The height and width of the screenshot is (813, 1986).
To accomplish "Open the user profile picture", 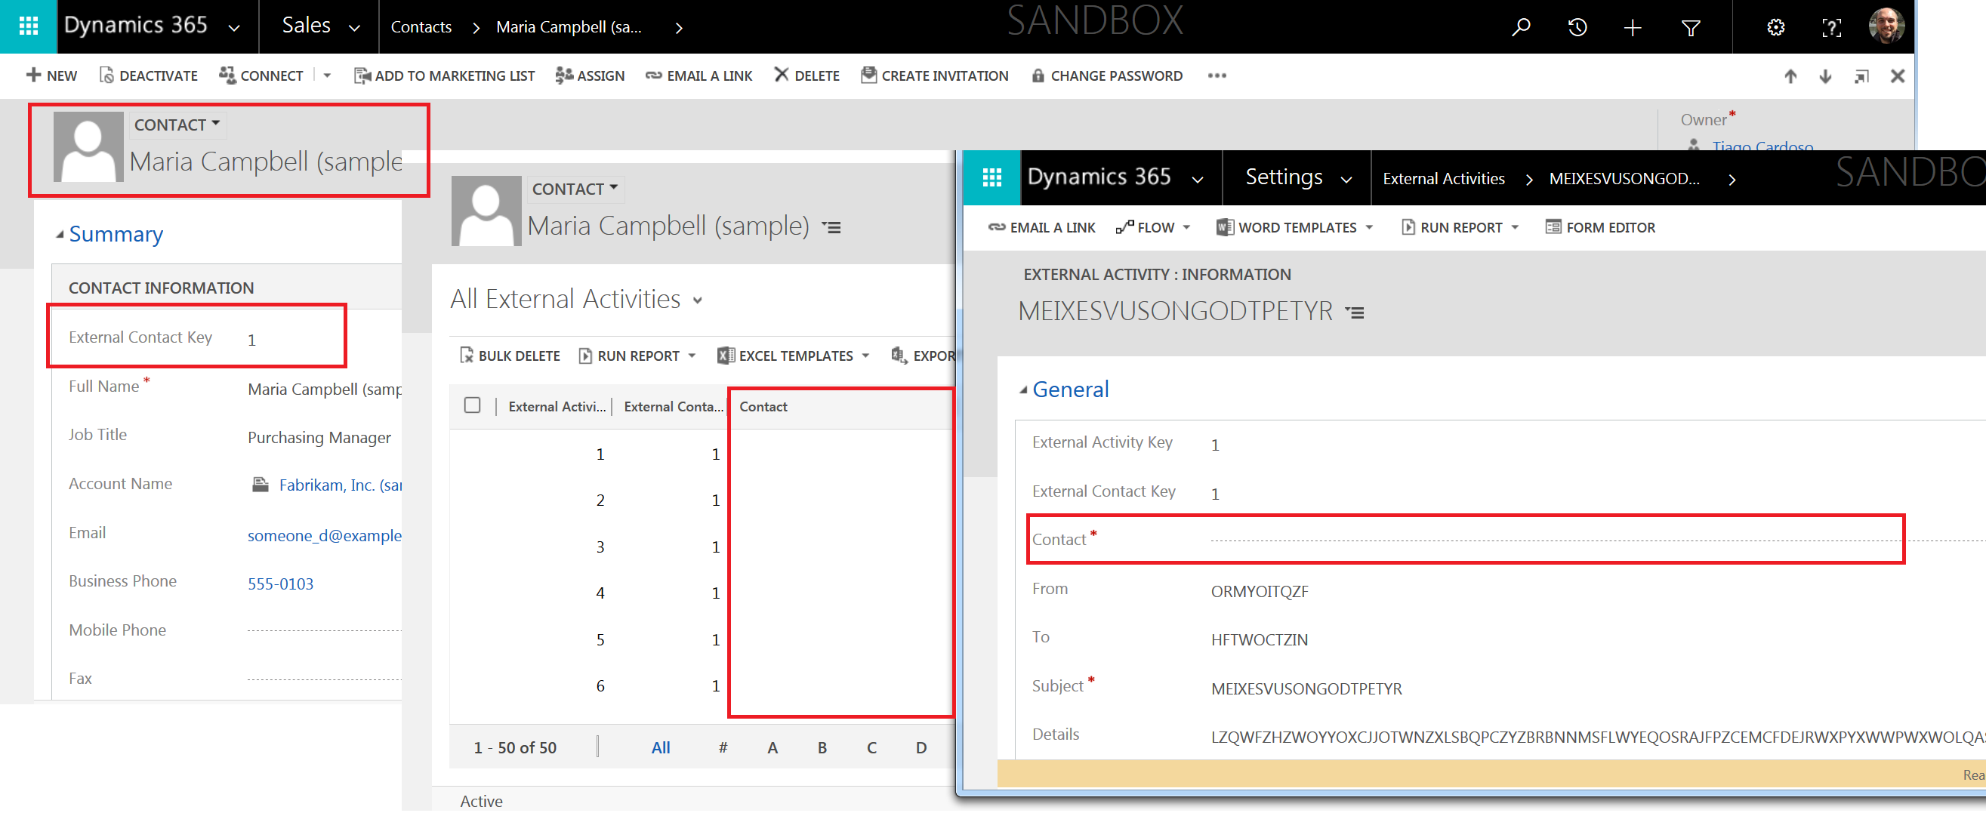I will click(1885, 26).
